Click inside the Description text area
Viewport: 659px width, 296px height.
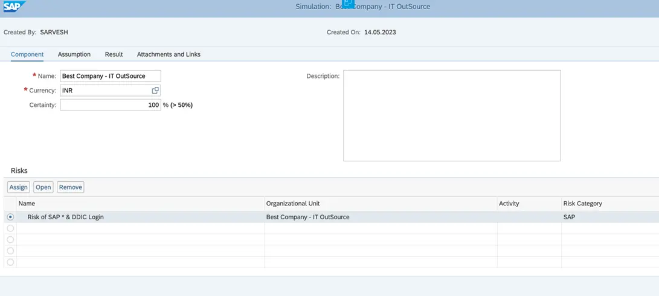tap(452, 115)
